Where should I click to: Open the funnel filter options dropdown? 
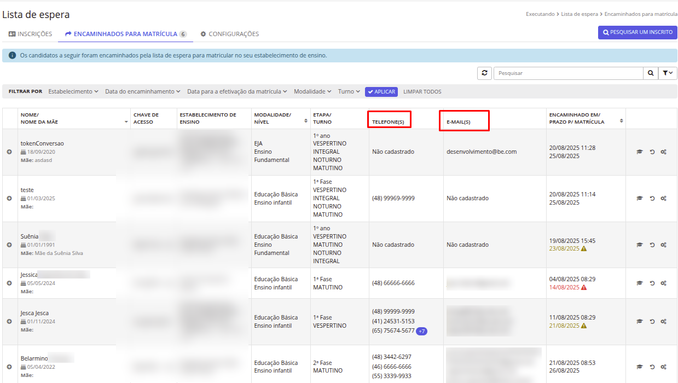point(668,73)
